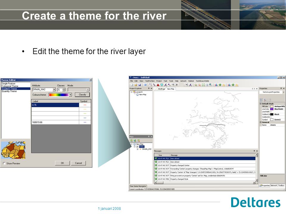Pin the Project Explorer panel
This screenshot has height=214, width=286.
coord(149,89)
